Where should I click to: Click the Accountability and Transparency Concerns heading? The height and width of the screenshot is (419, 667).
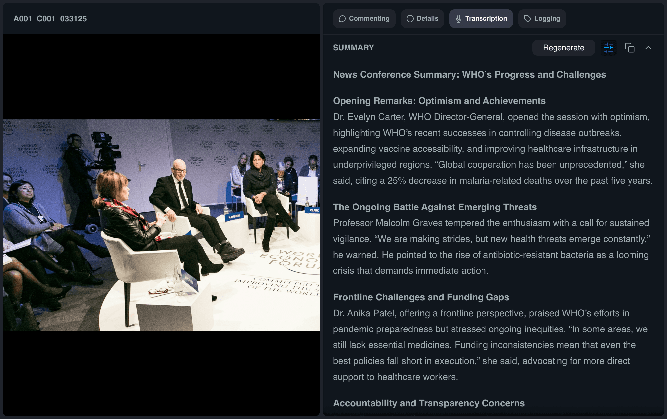click(x=429, y=403)
